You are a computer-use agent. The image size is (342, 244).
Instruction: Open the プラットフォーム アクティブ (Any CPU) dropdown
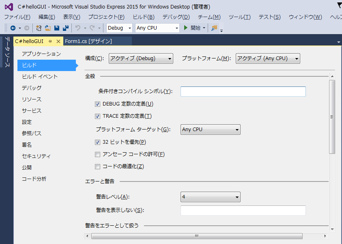pyautogui.click(x=268, y=58)
